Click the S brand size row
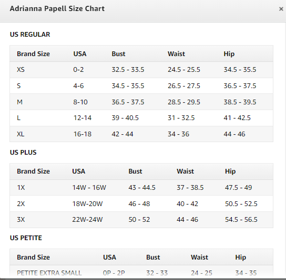Screen dimensions: 286x280 click(141, 85)
